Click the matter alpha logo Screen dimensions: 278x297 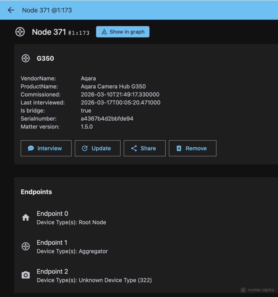[257, 290]
